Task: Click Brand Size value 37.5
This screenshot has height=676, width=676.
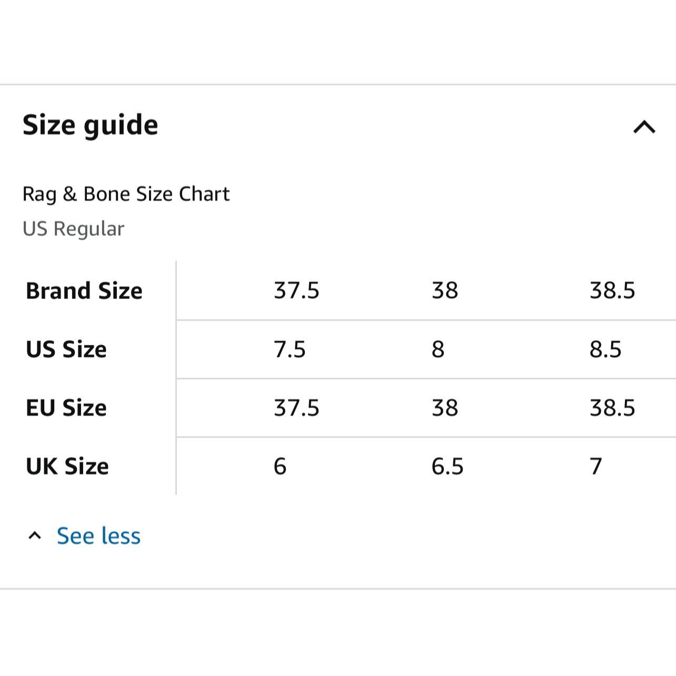Action: point(296,291)
